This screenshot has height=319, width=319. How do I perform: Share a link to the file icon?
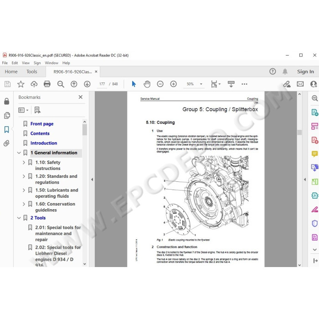pos(287,84)
